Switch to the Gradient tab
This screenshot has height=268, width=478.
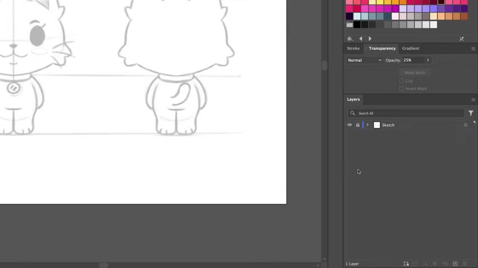click(x=411, y=49)
